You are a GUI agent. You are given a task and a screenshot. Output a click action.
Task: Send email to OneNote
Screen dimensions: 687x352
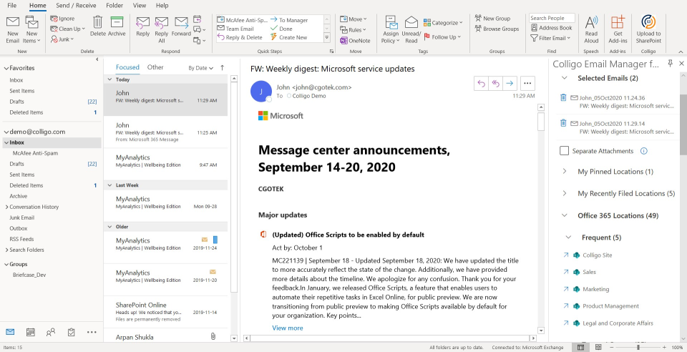click(x=356, y=41)
